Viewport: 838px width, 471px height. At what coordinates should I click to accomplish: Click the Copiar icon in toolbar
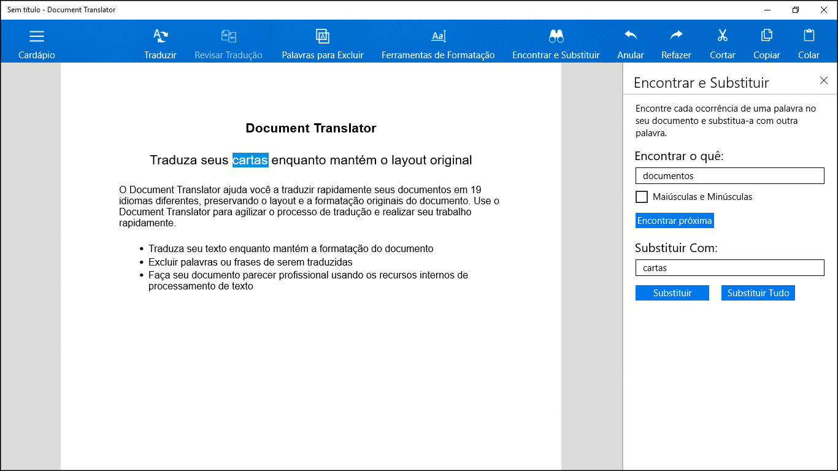pyautogui.click(x=766, y=36)
